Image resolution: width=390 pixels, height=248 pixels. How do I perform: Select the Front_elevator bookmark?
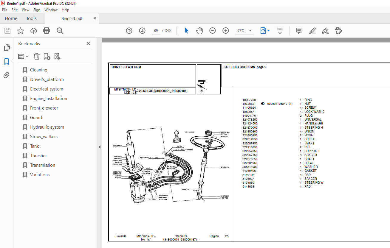[44, 108]
